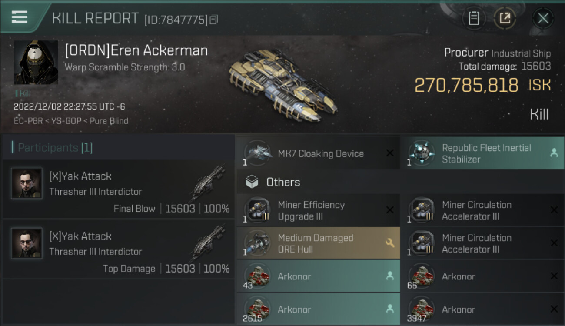Open the hamburger menu
Image resolution: width=565 pixels, height=326 pixels.
pyautogui.click(x=20, y=17)
